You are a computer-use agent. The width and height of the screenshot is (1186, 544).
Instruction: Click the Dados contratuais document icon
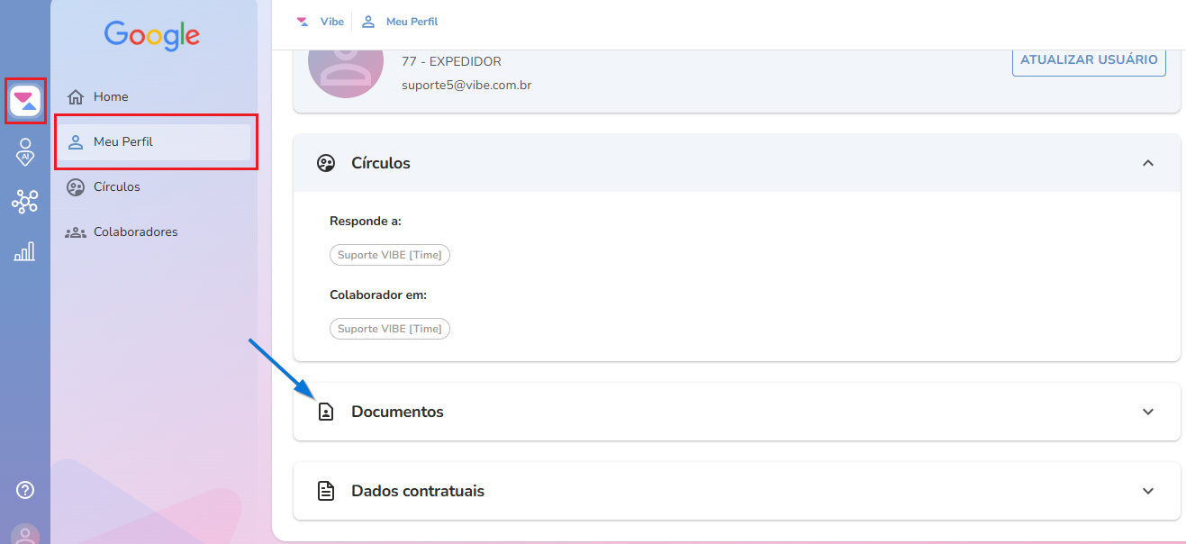point(326,491)
